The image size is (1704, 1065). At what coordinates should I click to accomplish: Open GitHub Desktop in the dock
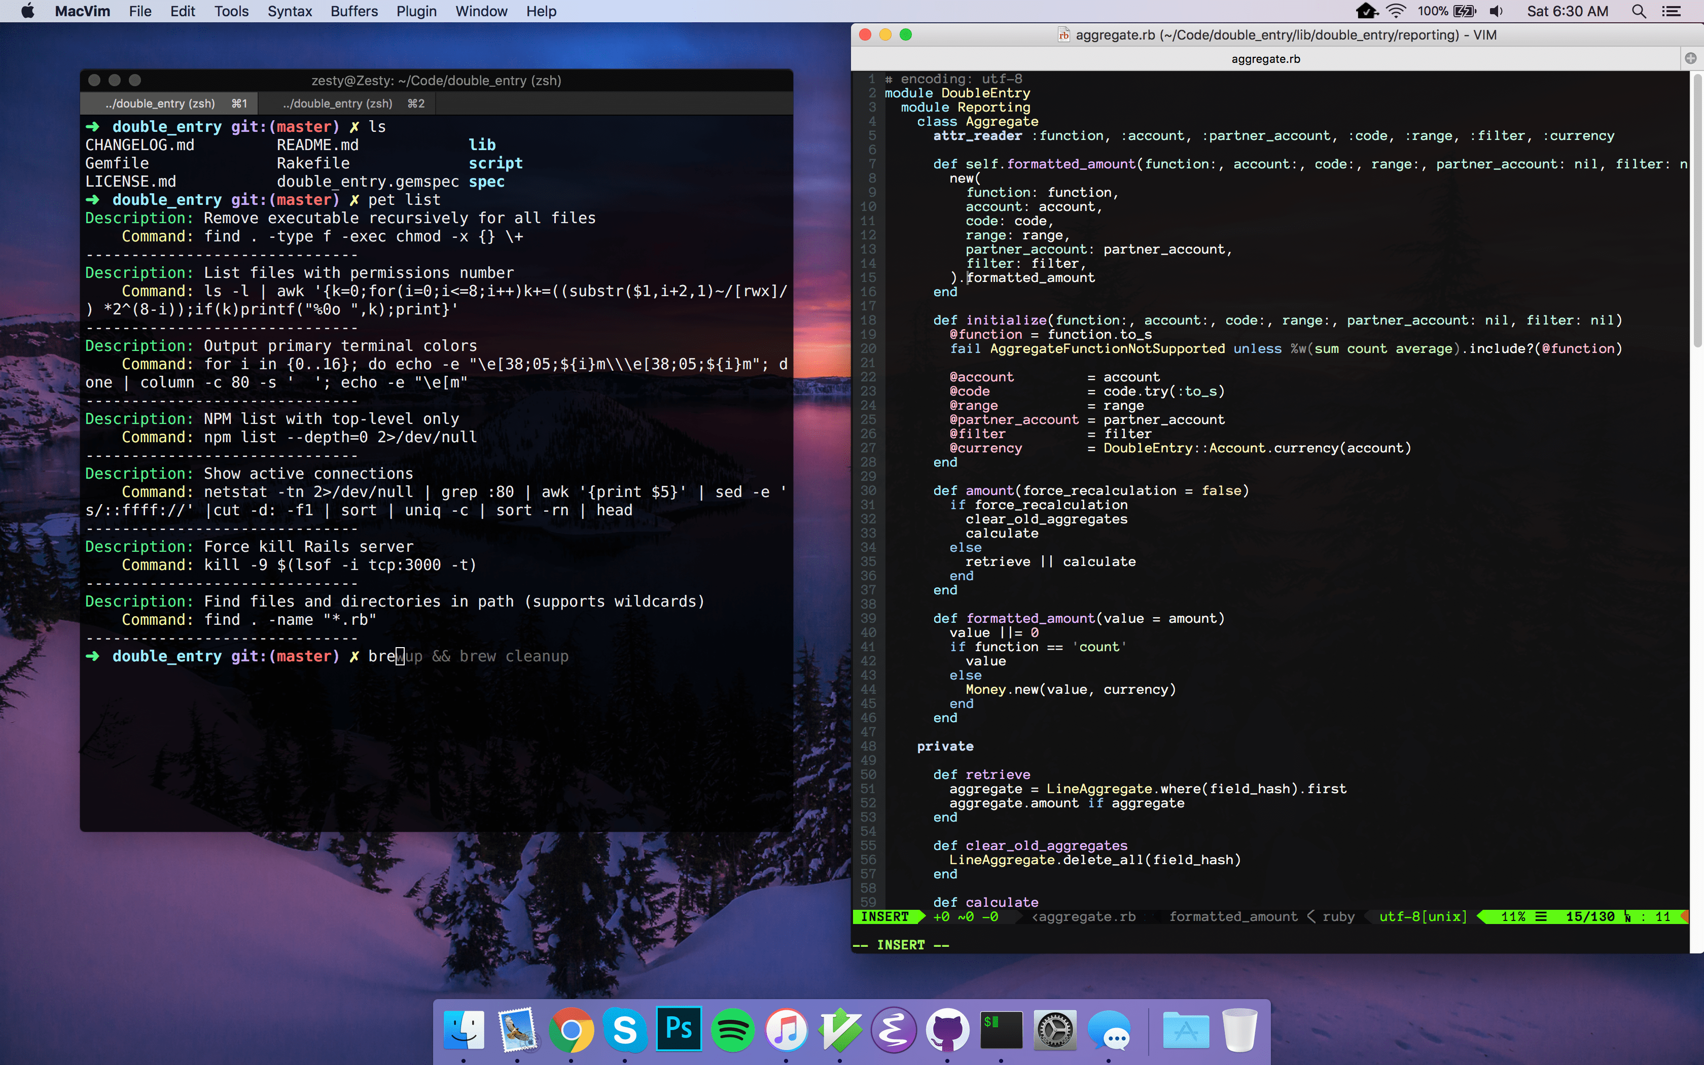947,1030
